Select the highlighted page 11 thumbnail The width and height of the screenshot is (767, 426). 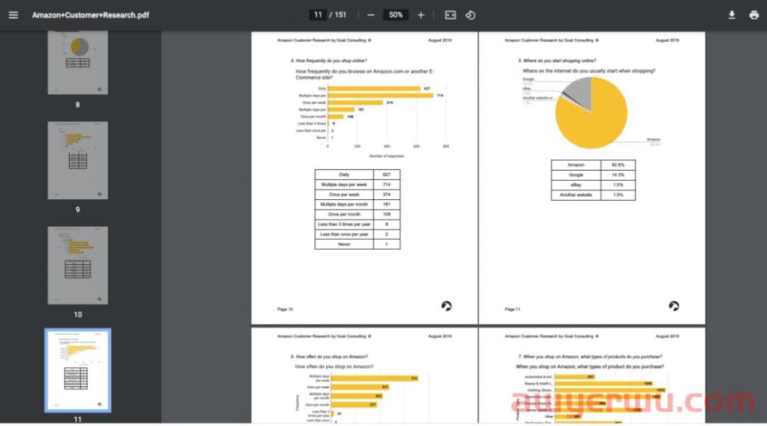tap(77, 370)
